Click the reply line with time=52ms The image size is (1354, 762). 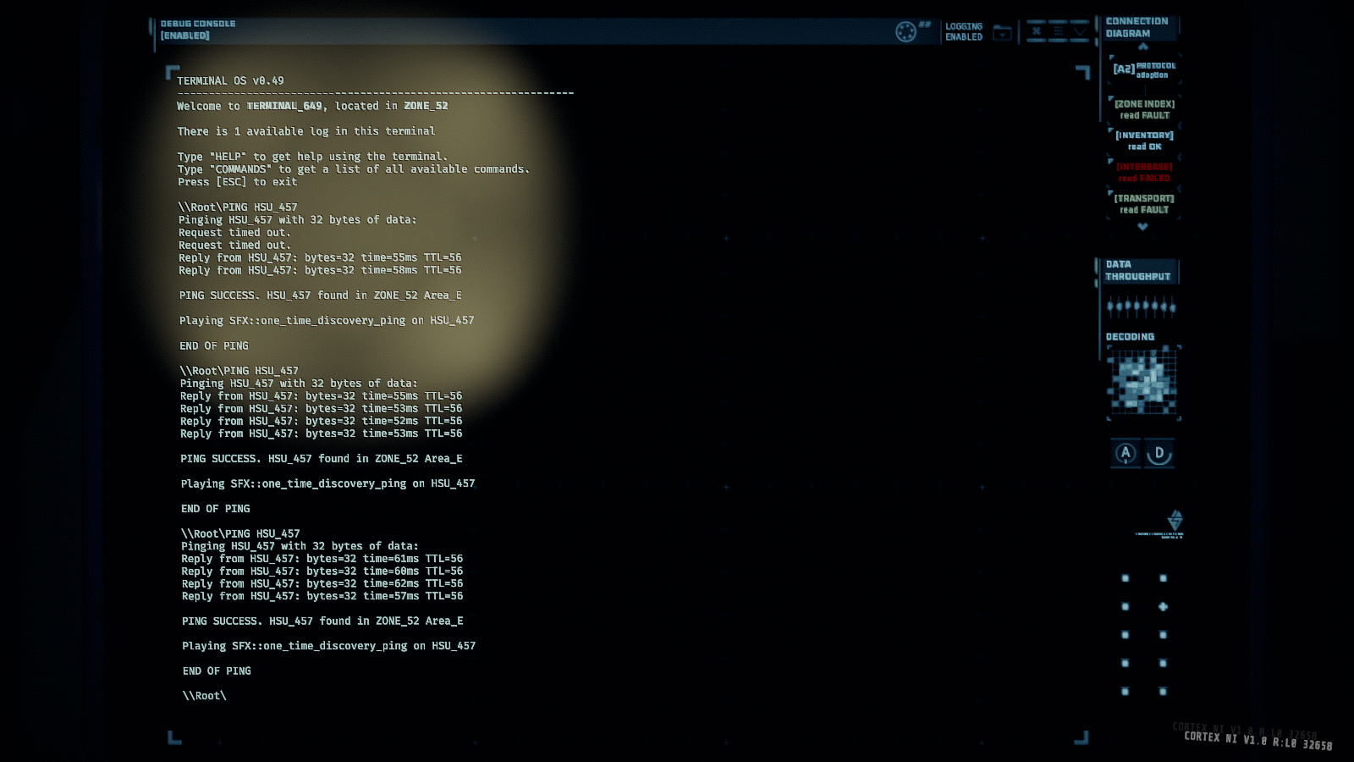click(321, 421)
